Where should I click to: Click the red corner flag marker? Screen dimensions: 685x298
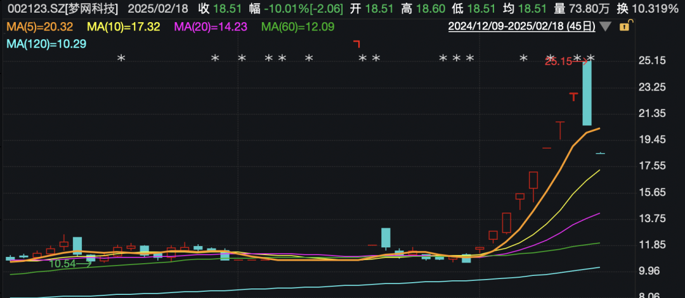click(x=357, y=43)
